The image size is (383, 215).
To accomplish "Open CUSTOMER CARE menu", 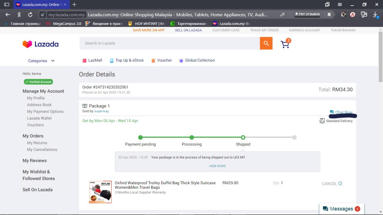I will coord(226,30).
